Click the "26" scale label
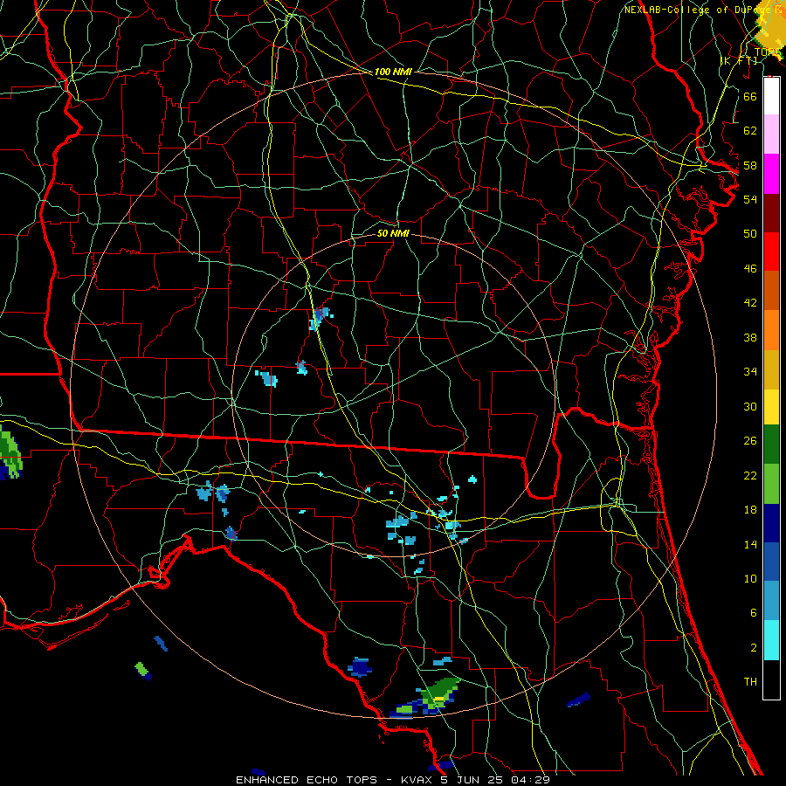Viewport: 786px width, 786px height. coord(750,441)
